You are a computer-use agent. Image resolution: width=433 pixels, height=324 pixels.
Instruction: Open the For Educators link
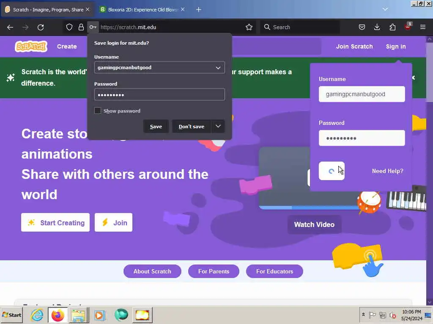274,271
